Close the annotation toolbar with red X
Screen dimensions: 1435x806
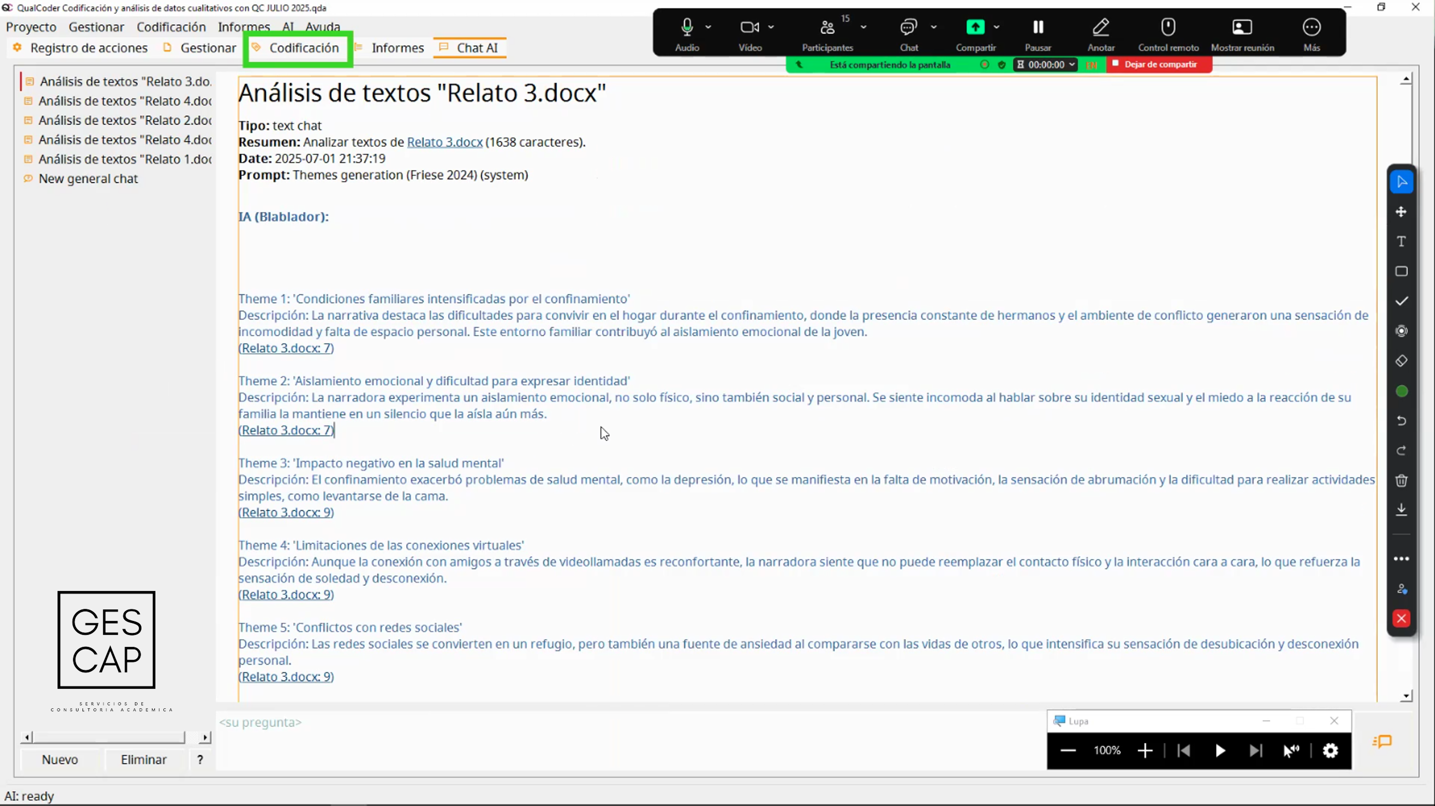(1402, 618)
